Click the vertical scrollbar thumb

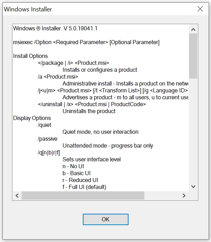[x=193, y=56]
